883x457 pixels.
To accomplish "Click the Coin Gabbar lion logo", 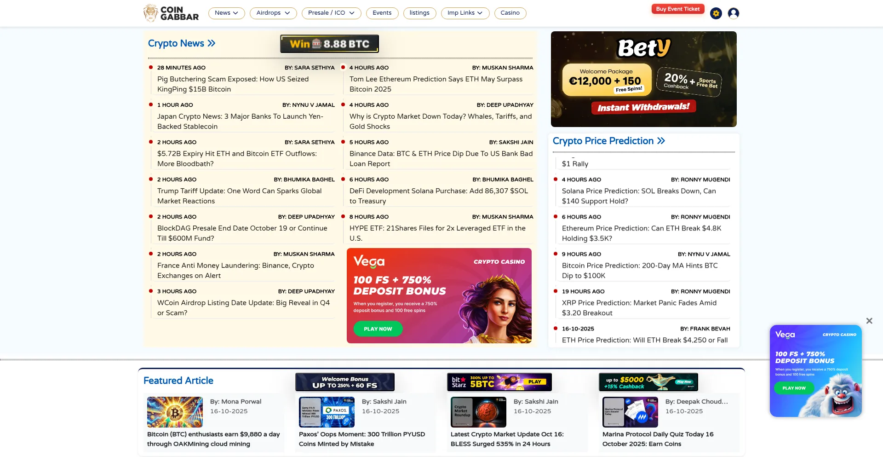I will (x=151, y=13).
